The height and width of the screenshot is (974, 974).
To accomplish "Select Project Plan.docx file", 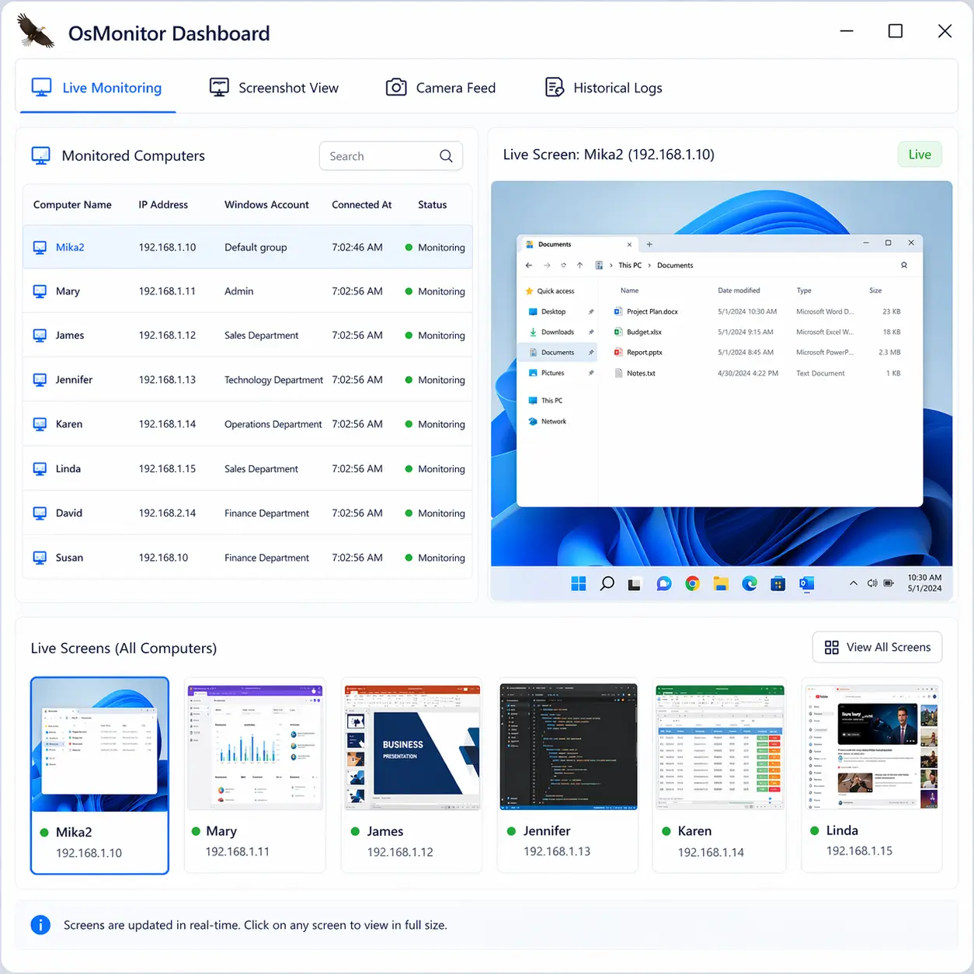I will (652, 311).
